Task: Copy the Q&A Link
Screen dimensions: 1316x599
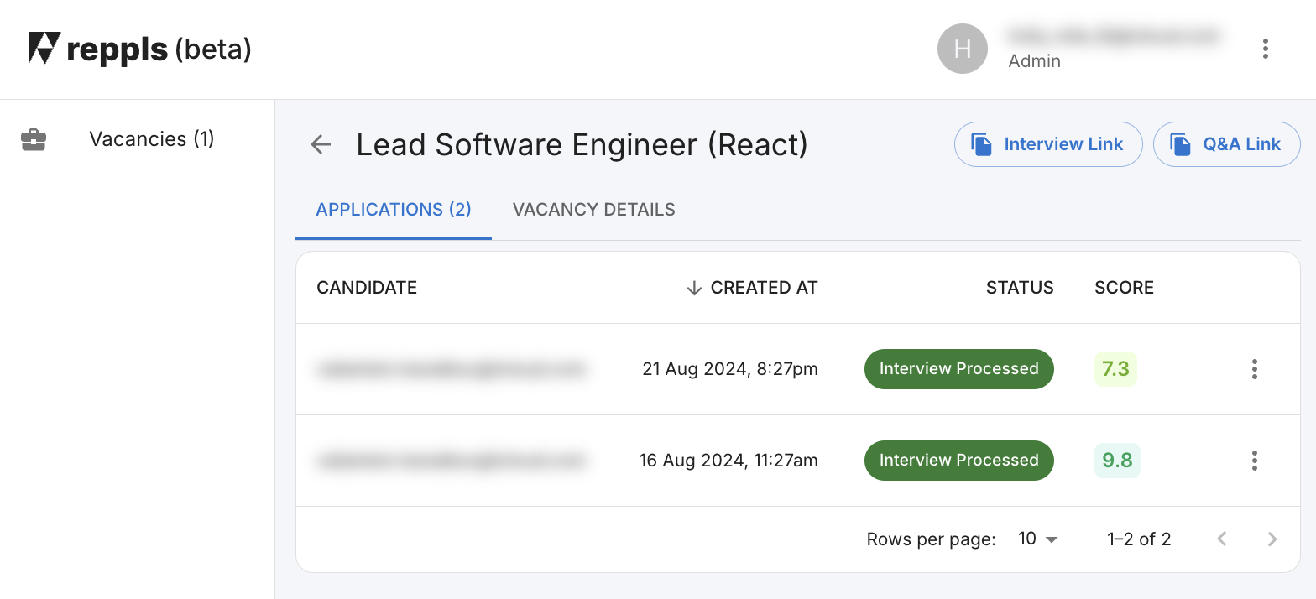Action: 1225,144
